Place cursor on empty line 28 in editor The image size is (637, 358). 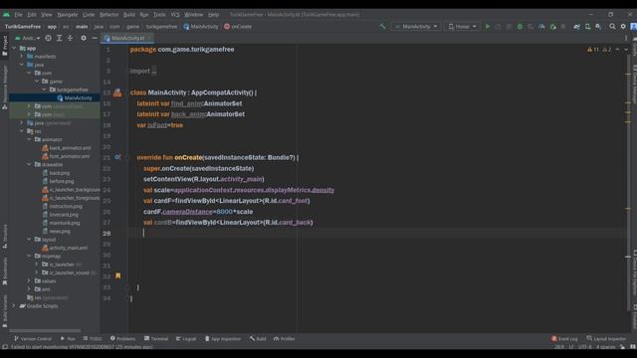(x=378, y=233)
